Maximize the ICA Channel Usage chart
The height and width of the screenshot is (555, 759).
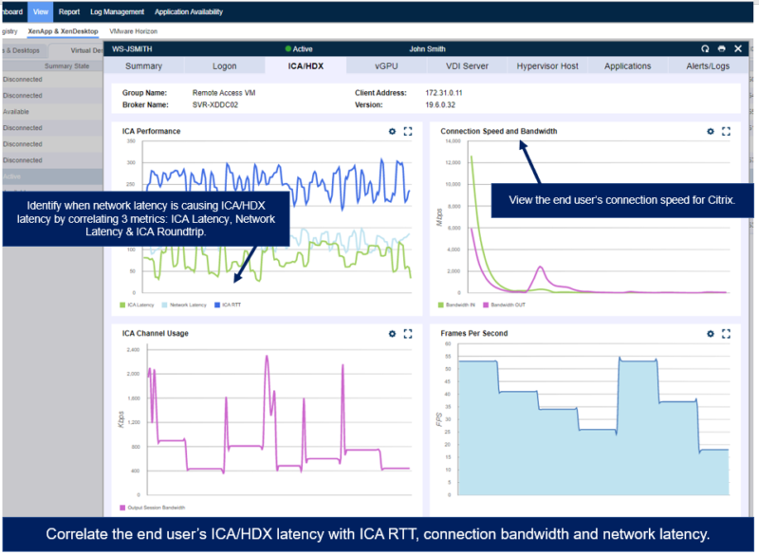(407, 334)
